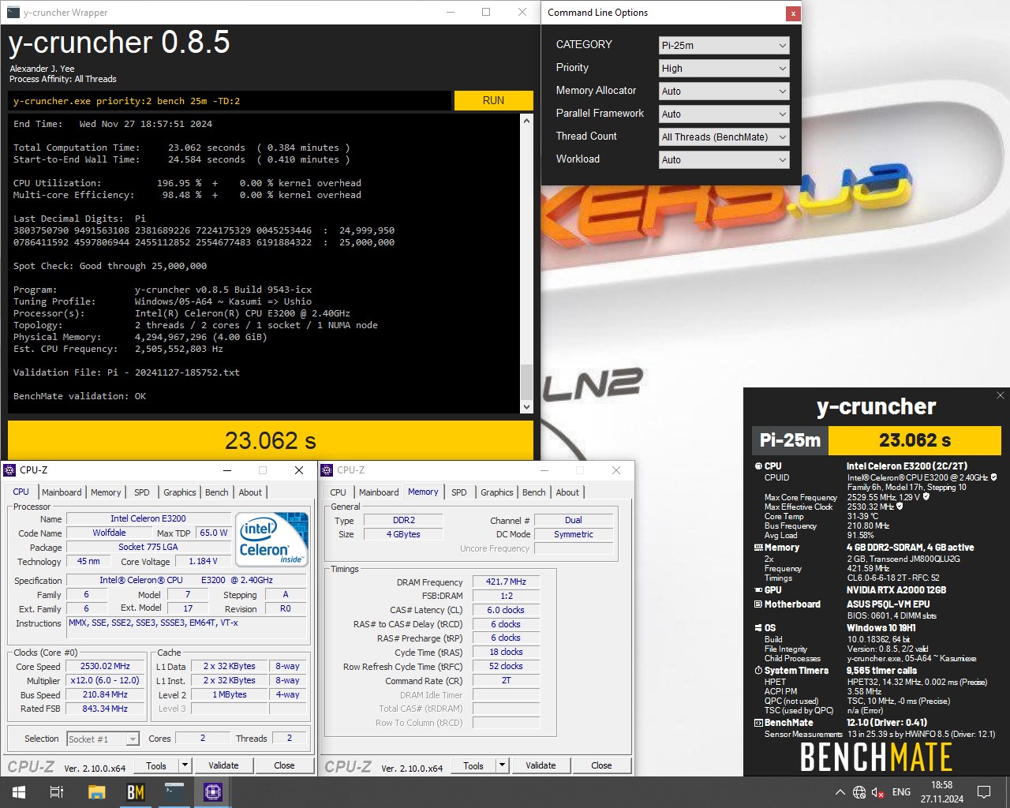The height and width of the screenshot is (808, 1010).
Task: Click Tools button in left CPU-Z window
Action: coord(156,765)
